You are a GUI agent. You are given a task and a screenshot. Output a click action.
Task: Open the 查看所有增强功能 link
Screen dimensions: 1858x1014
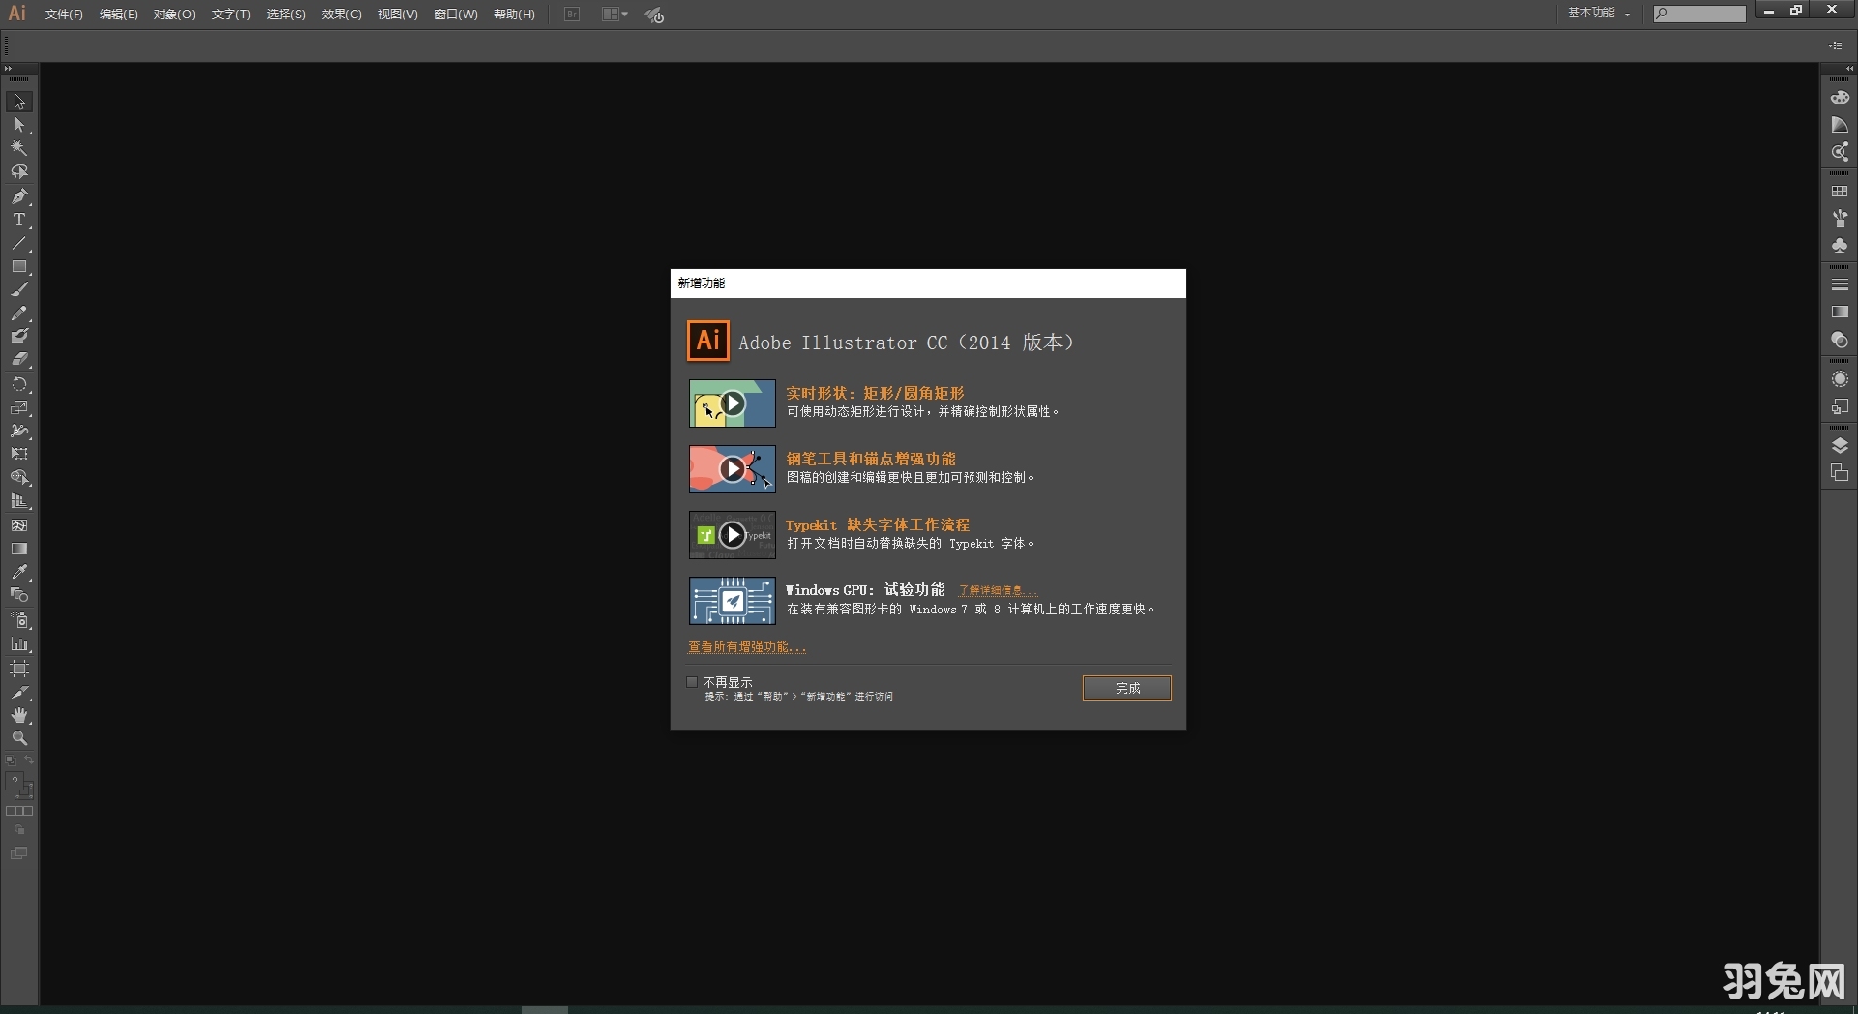(746, 646)
